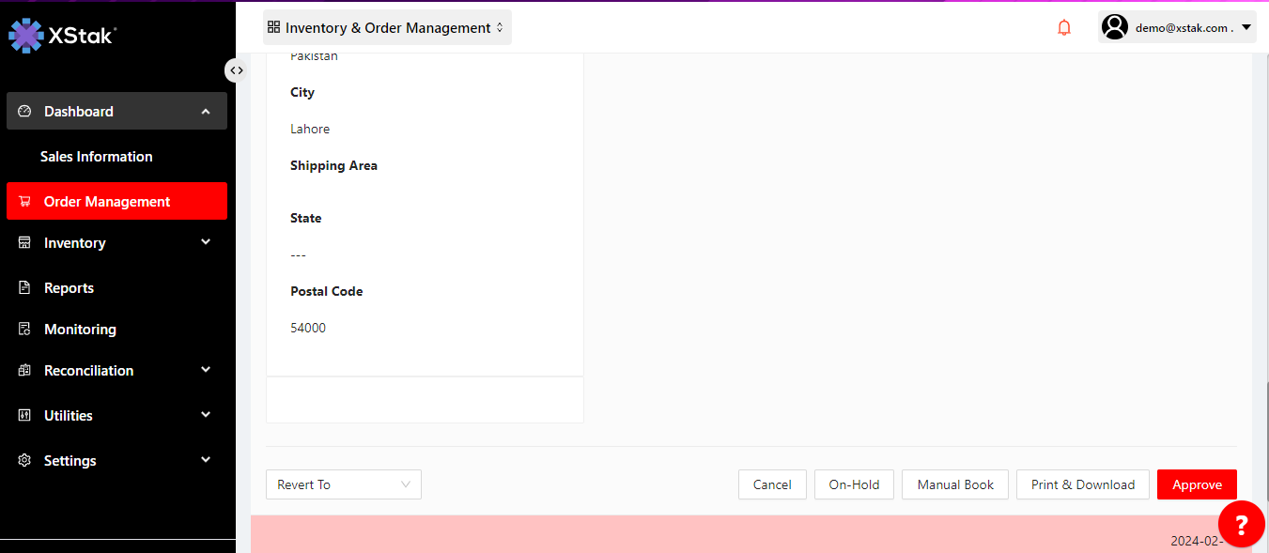Click the XStak logo icon
Viewport: 1269px width, 553px height.
(26, 35)
